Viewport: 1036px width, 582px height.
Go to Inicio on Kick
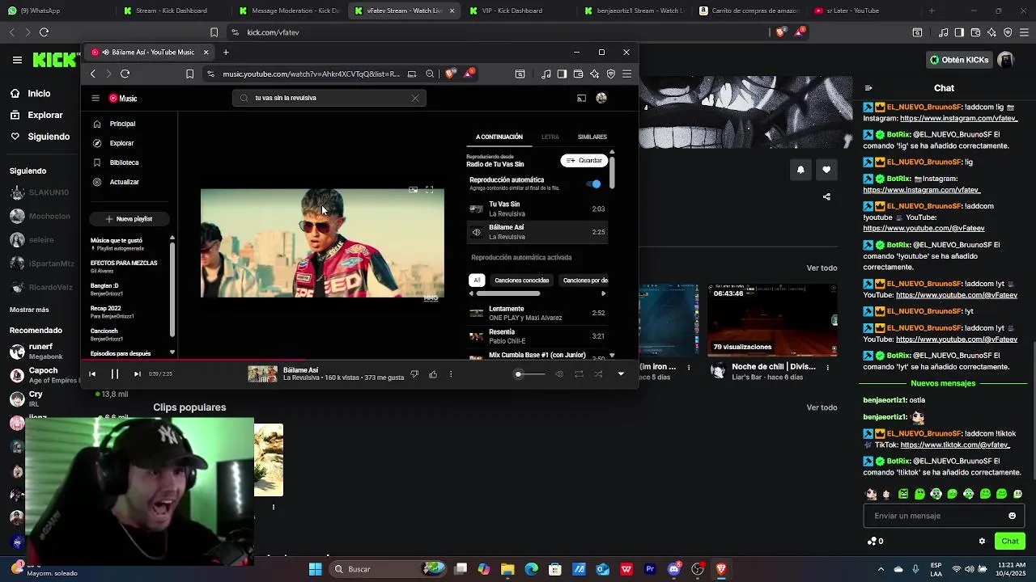30,93
